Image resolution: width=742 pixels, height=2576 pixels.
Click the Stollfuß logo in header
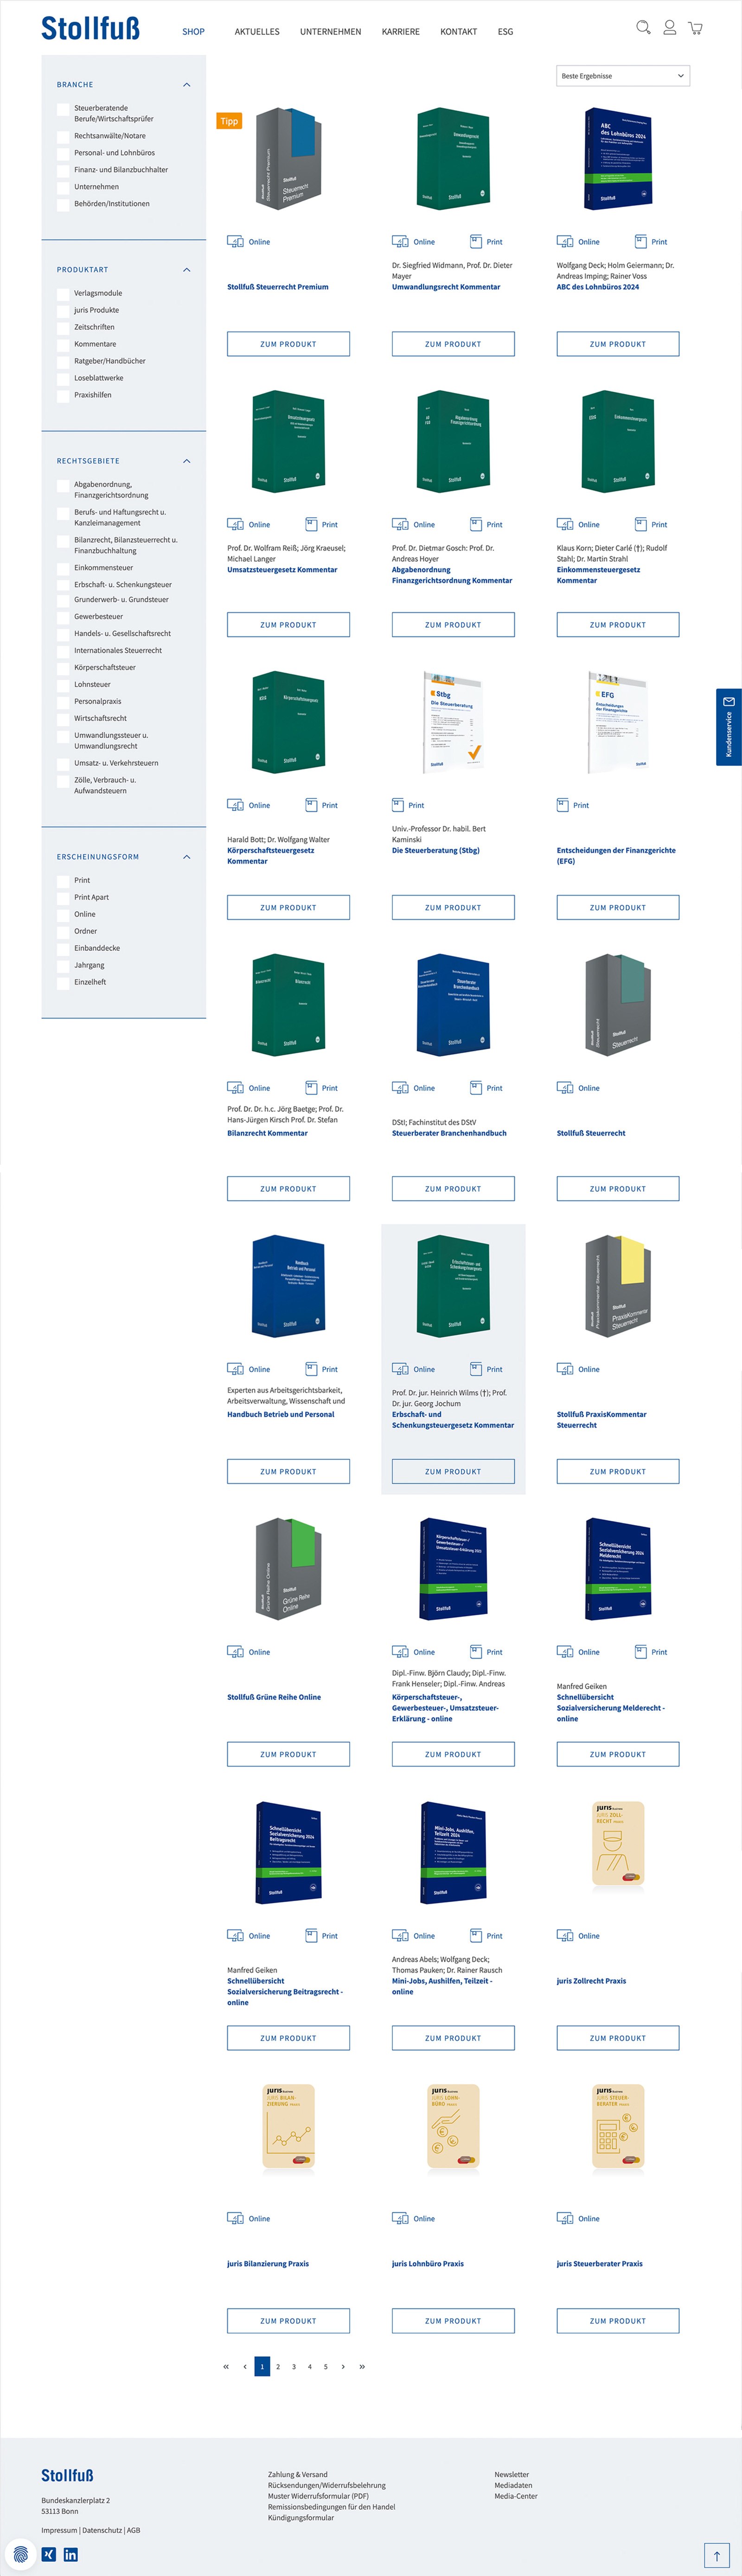(x=90, y=28)
